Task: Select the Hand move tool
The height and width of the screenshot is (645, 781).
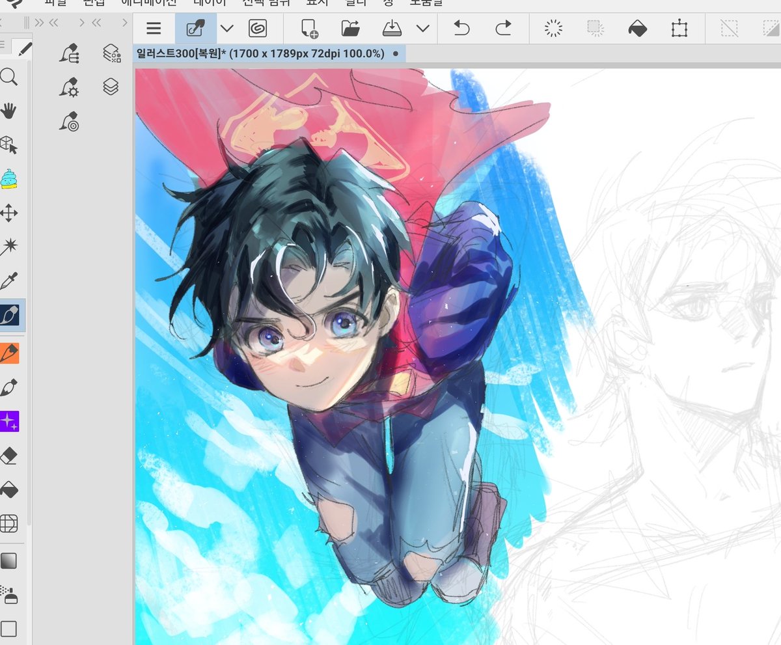Action: point(8,111)
